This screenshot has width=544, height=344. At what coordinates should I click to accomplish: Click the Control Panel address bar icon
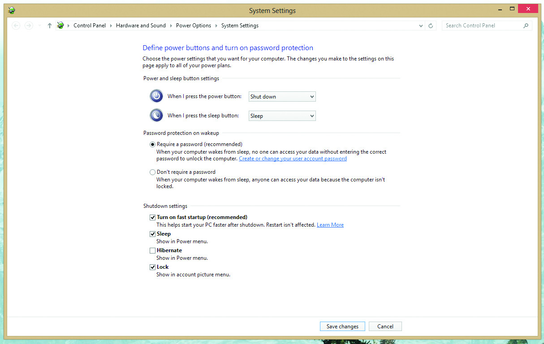click(x=60, y=26)
